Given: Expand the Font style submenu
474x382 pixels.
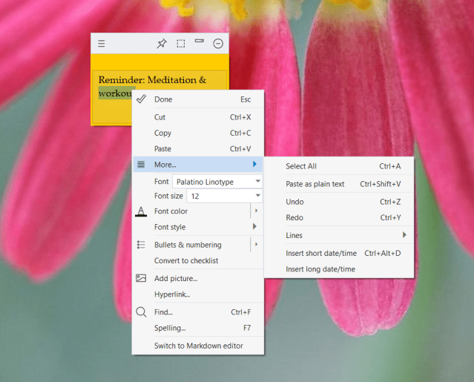Looking at the screenshot, I should click(x=198, y=227).
